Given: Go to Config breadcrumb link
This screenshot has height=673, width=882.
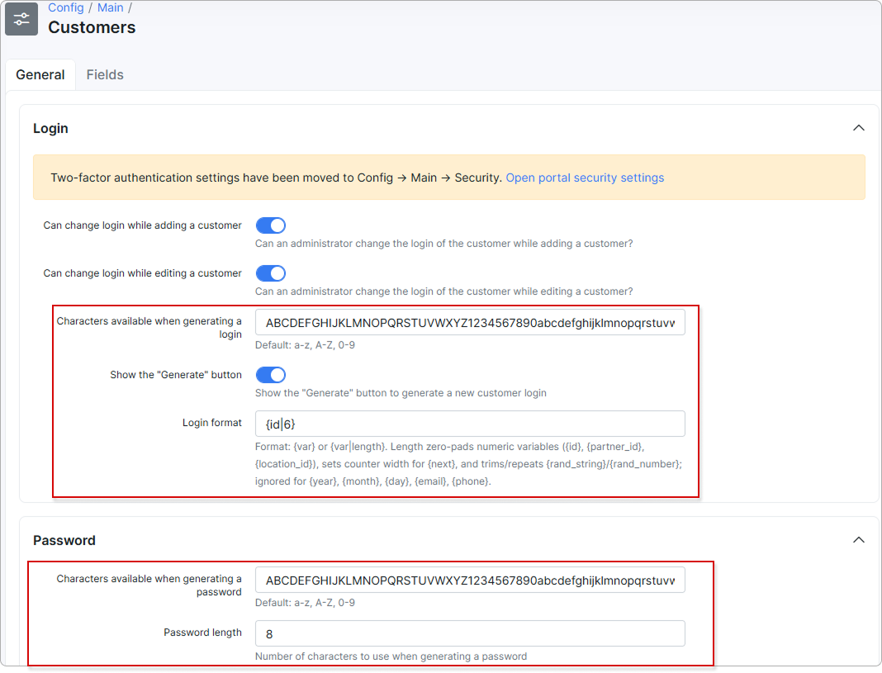Looking at the screenshot, I should 66,8.
